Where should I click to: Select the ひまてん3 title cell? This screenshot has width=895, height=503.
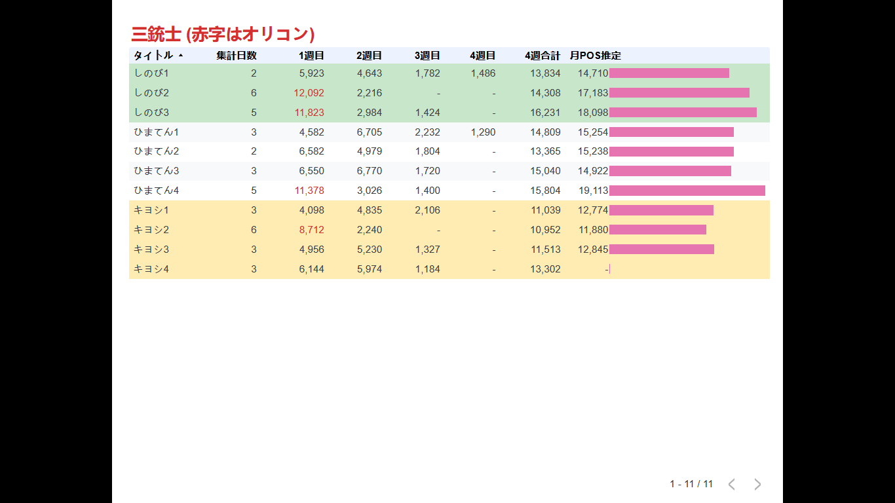pos(157,171)
